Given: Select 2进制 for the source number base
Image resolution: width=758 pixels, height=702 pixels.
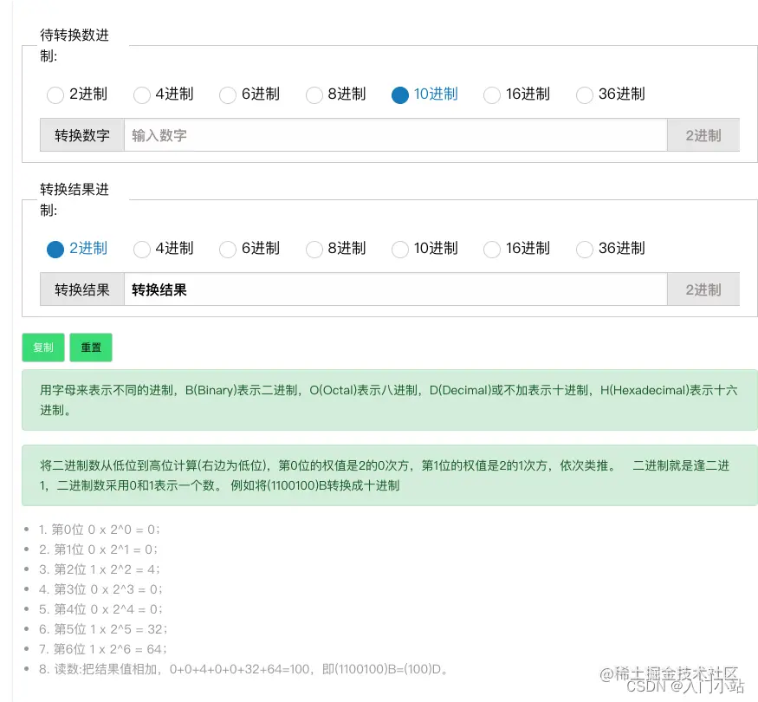Looking at the screenshot, I should tap(55, 95).
